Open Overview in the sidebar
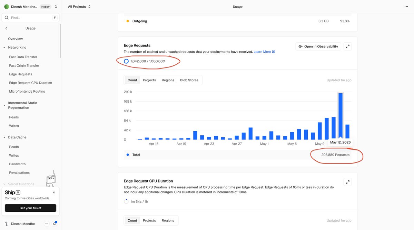Image resolution: width=414 pixels, height=230 pixels. coord(16,39)
